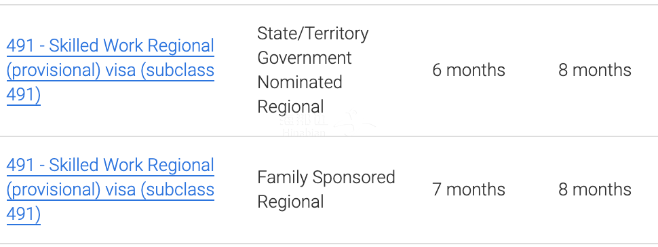Select the "State/Territory" text in stream cell
Viewport: 658px width, 247px height.
click(313, 34)
